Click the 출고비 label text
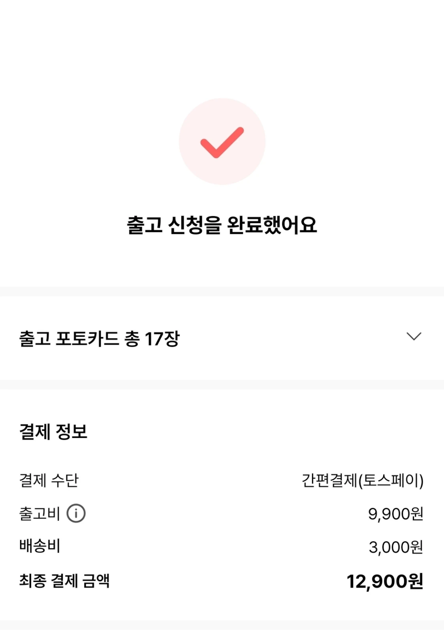 click(x=40, y=514)
